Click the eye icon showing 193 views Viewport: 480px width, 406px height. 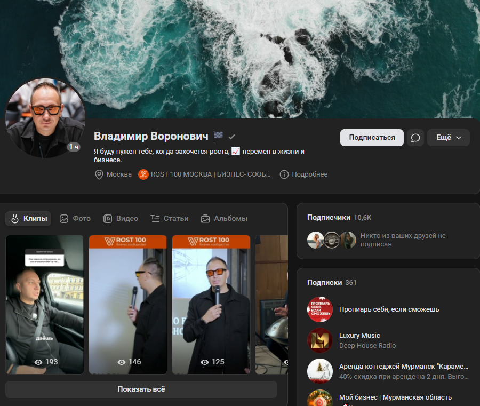click(x=38, y=362)
